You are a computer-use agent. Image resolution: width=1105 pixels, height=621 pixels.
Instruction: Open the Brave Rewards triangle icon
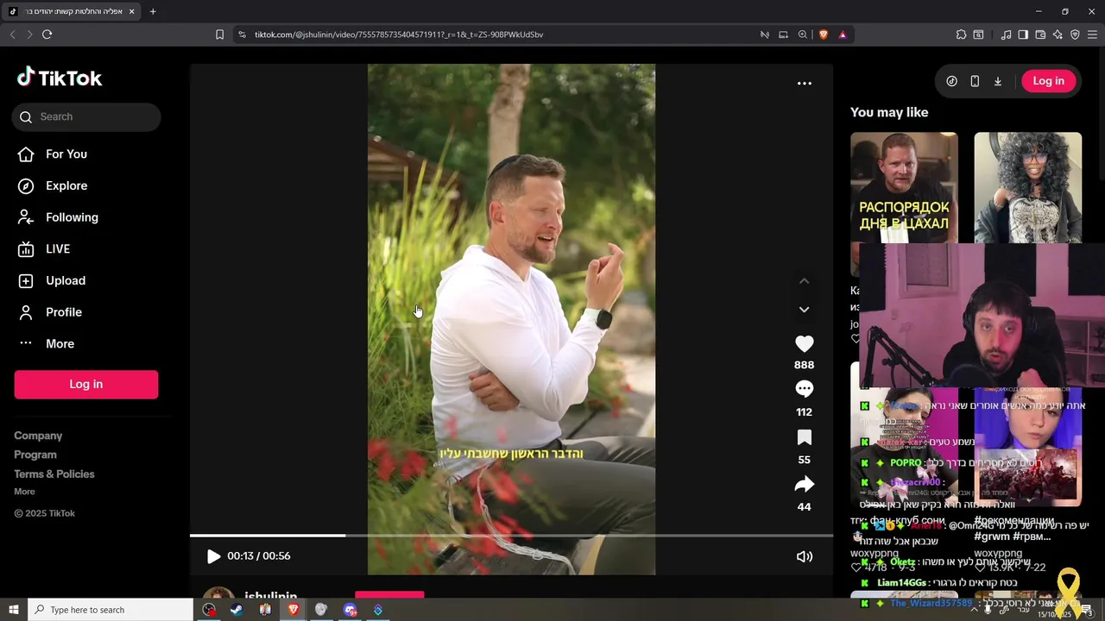point(842,34)
